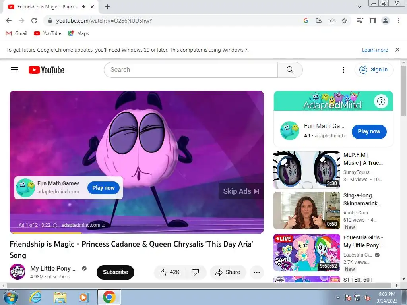Click 'Equestria Girls - My Little Pony' title

(x=363, y=241)
